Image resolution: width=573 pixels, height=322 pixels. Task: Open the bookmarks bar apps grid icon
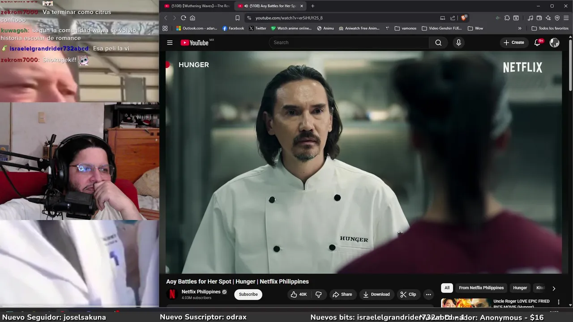point(165,28)
